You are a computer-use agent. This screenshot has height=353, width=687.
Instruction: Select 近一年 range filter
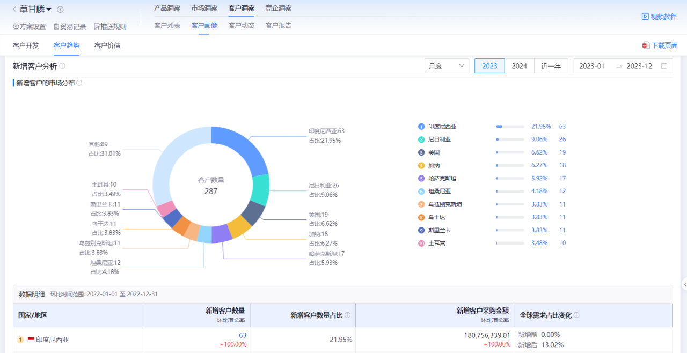[x=551, y=66]
